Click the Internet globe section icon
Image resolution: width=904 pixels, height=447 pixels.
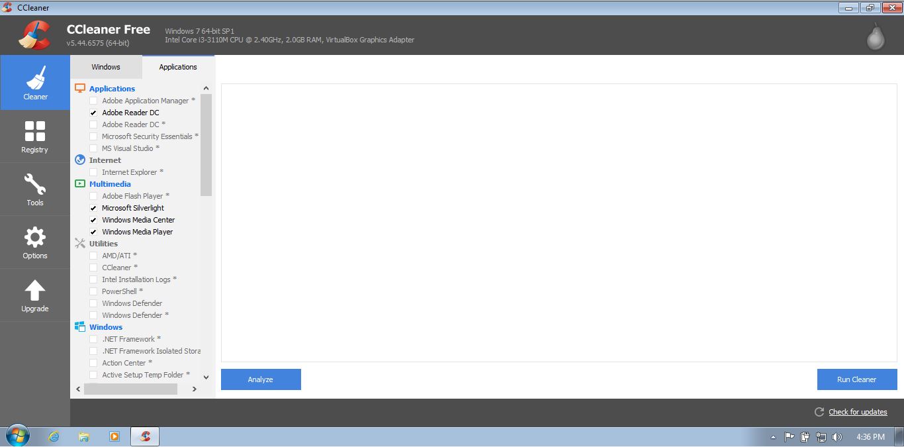pos(80,160)
